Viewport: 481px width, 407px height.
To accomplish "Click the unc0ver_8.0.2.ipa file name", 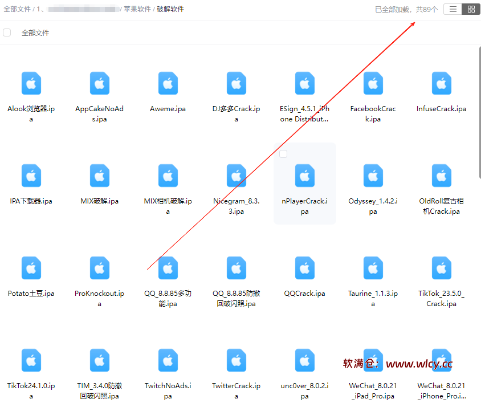I will click(x=304, y=390).
